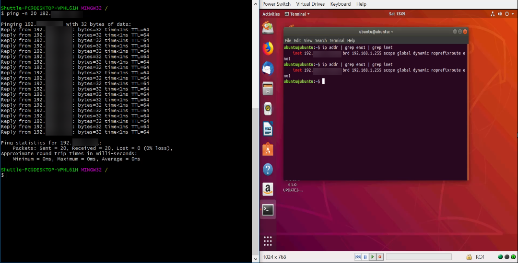Click 'Approximate round trip times' line
The image size is (518, 263).
point(69,153)
